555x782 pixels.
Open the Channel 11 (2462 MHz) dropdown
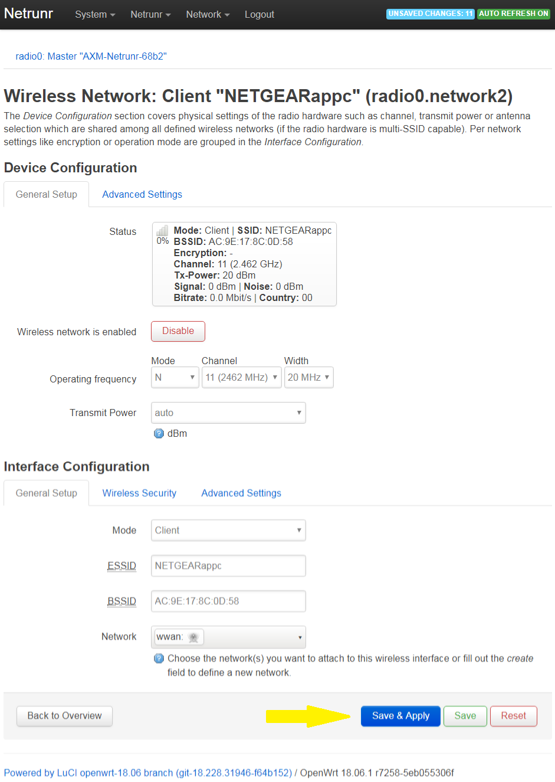tap(241, 377)
